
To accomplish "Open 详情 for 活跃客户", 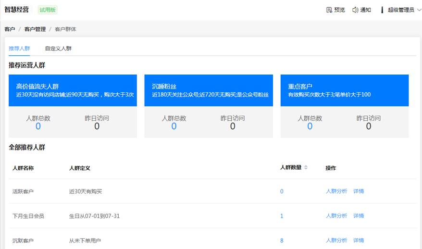I will pyautogui.click(x=359, y=191).
